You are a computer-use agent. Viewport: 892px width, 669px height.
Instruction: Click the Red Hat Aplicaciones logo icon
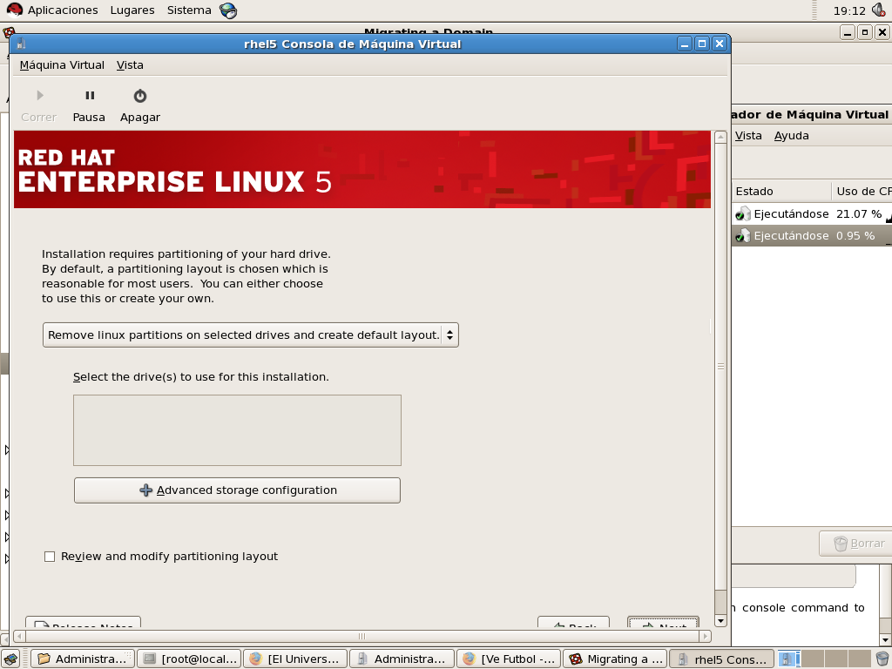[x=15, y=10]
